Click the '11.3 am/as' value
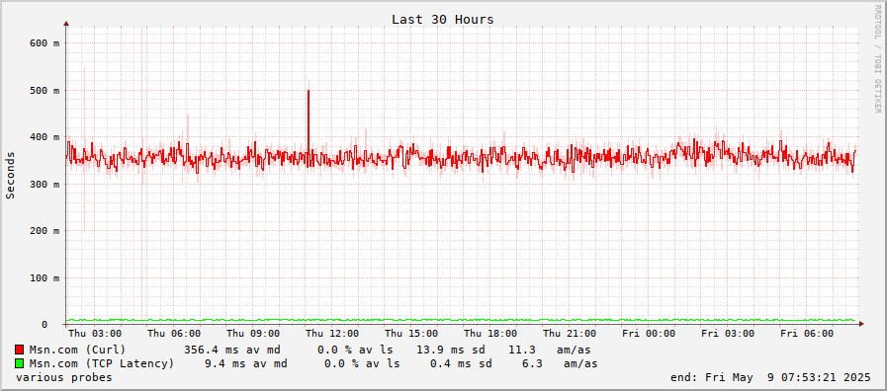 coord(550,350)
